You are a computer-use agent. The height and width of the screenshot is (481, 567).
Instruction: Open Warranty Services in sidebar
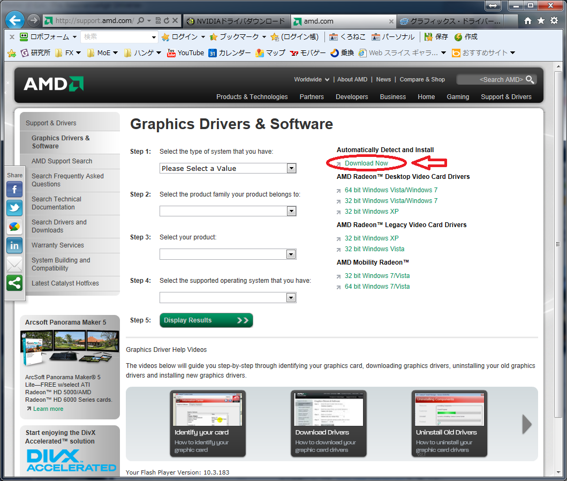[57, 245]
